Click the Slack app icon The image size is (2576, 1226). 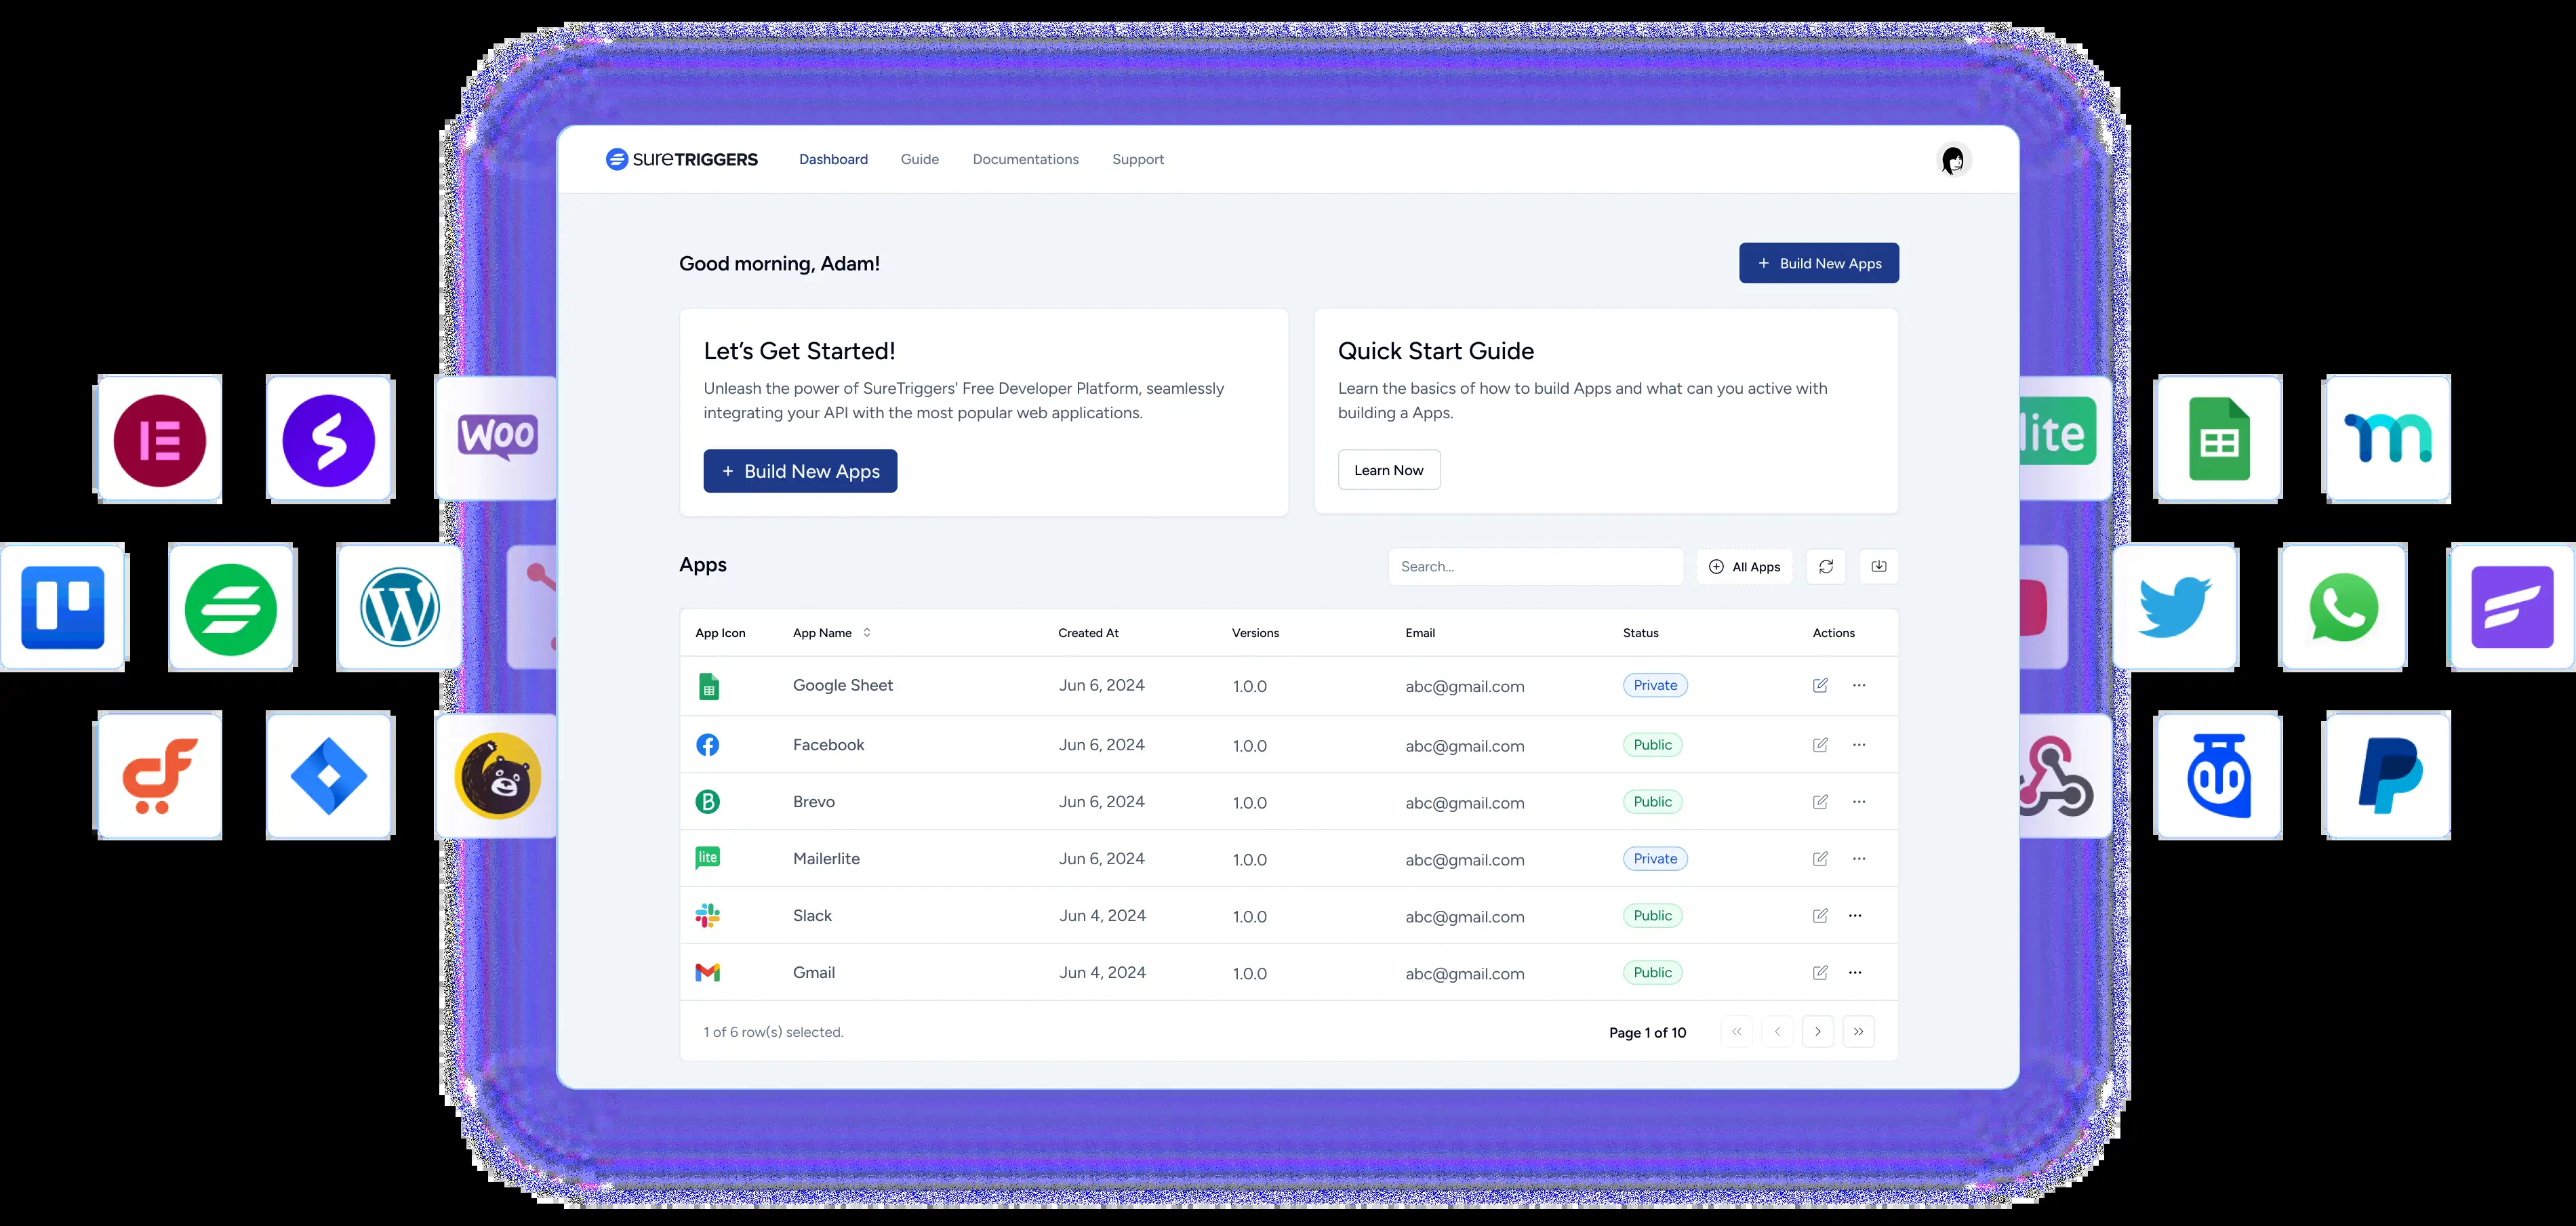click(x=708, y=916)
